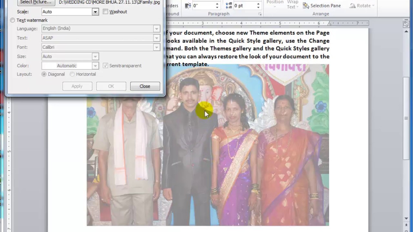The height and width of the screenshot is (232, 413).
Task: Click the family photo watermark in document
Action: click(x=208, y=145)
